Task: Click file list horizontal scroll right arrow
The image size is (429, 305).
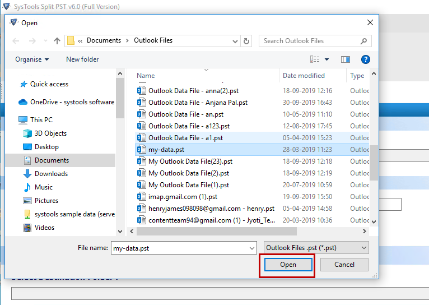Action: pyautogui.click(x=365, y=232)
